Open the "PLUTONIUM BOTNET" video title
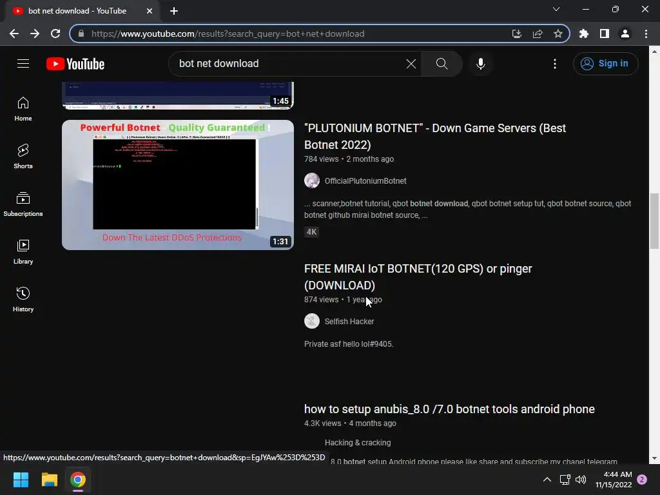Viewport: 660px width, 495px height. point(435,137)
